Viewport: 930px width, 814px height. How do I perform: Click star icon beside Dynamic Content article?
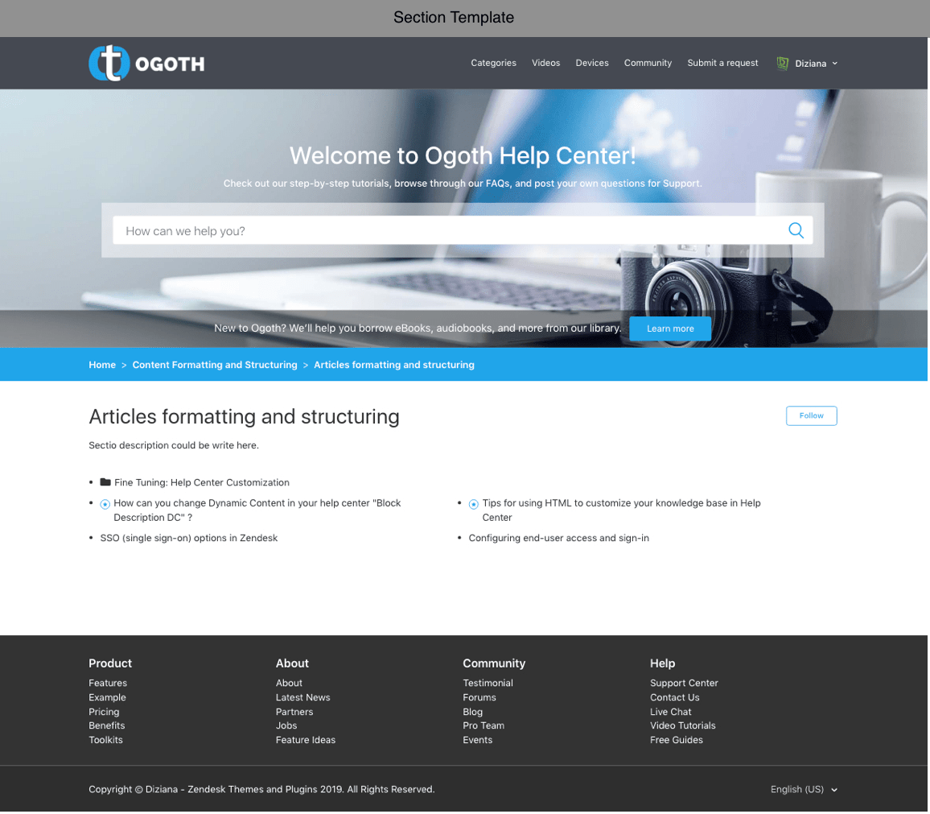click(105, 504)
